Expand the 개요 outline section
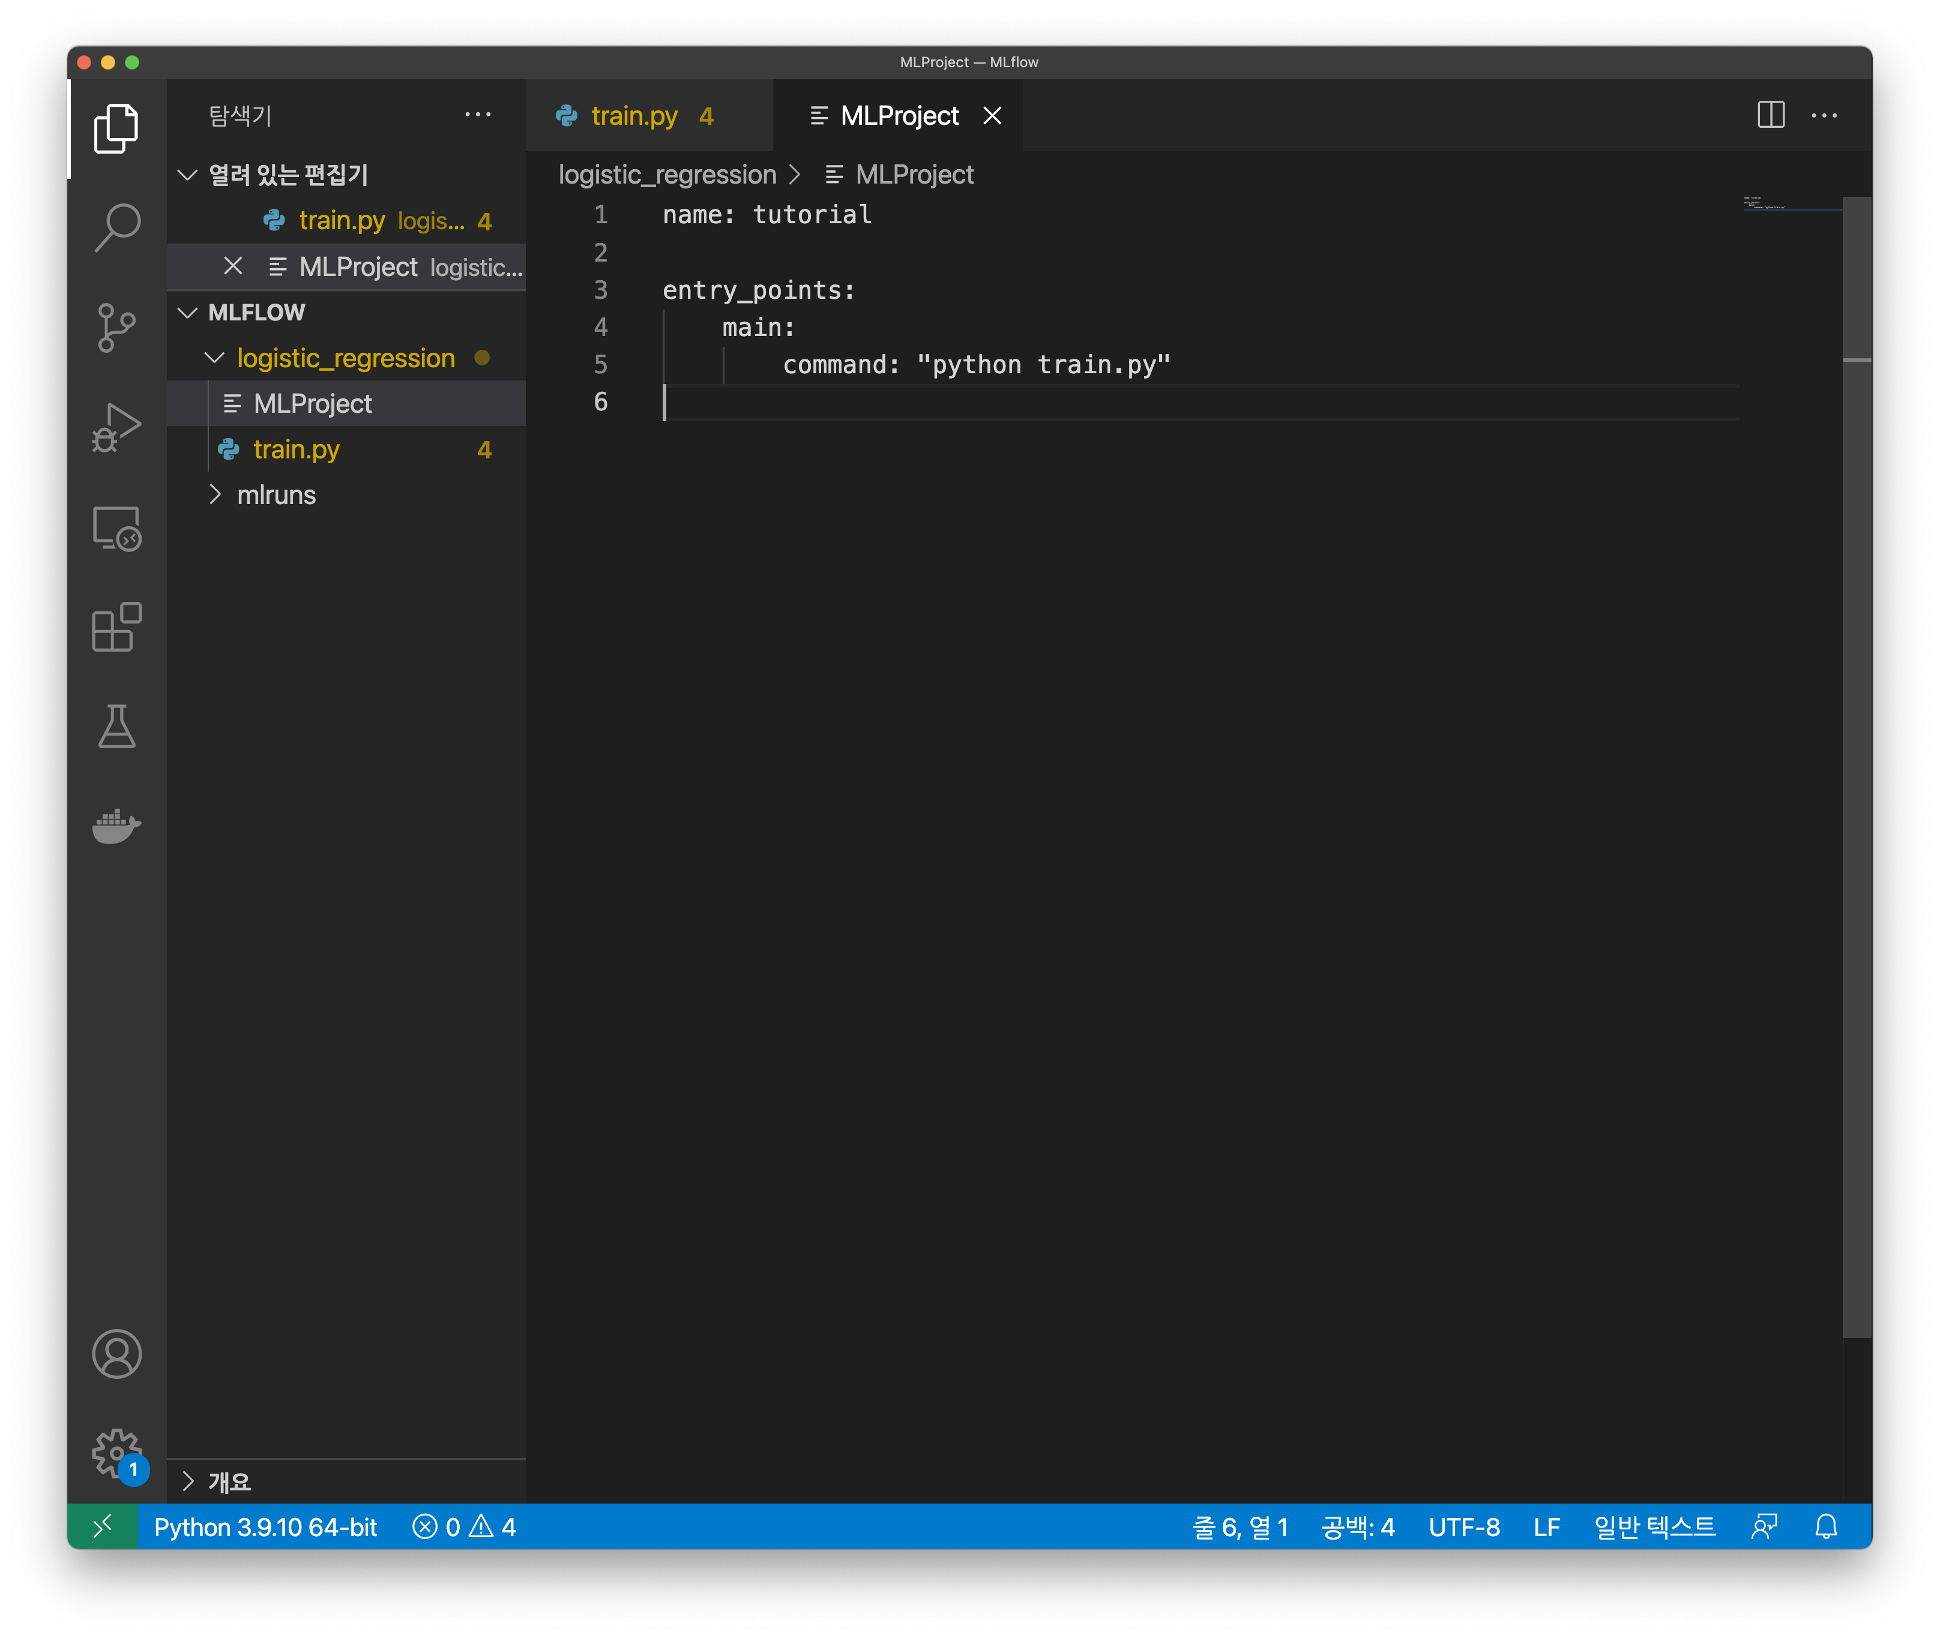The image size is (1940, 1638). (188, 1481)
